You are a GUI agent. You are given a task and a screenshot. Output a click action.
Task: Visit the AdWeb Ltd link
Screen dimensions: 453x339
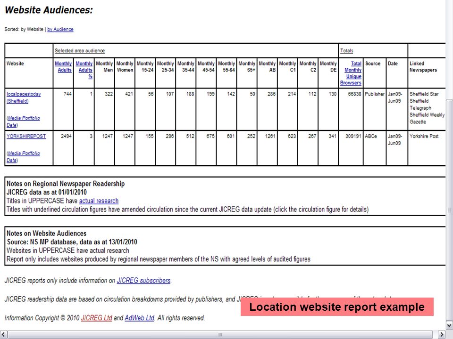(140, 318)
